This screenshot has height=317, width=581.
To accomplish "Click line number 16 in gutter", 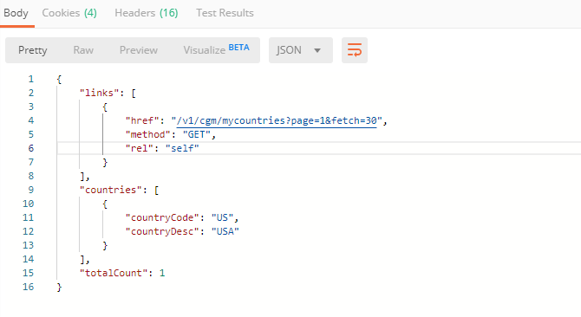I will [28, 287].
